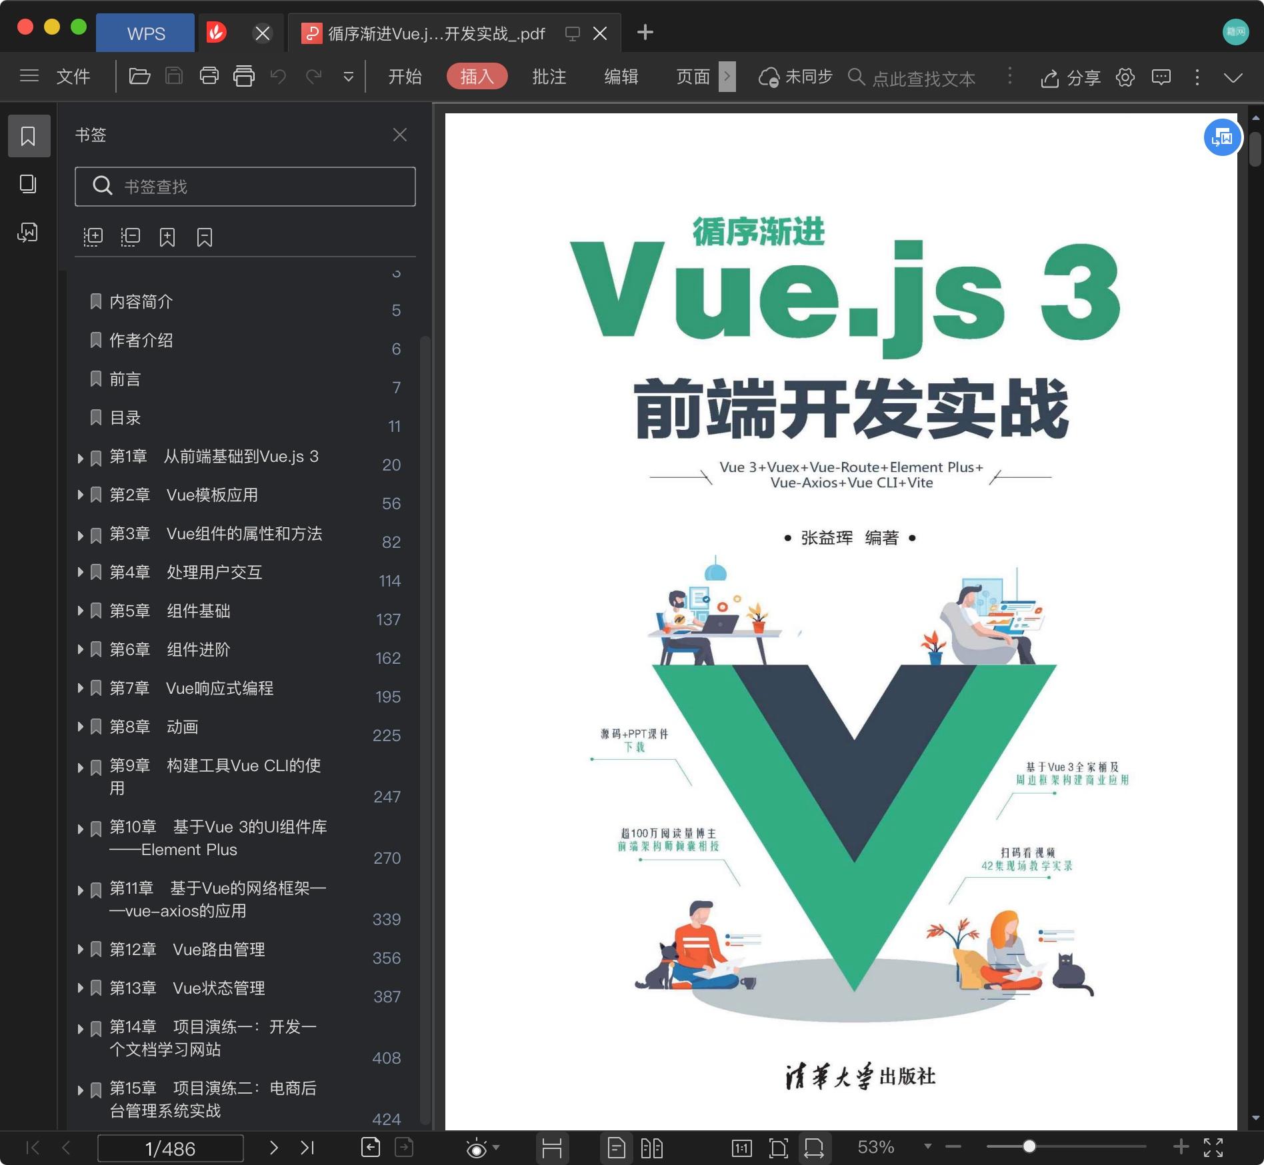This screenshot has width=1264, height=1165.
Task: Click the print preview icon
Action: point(244,76)
